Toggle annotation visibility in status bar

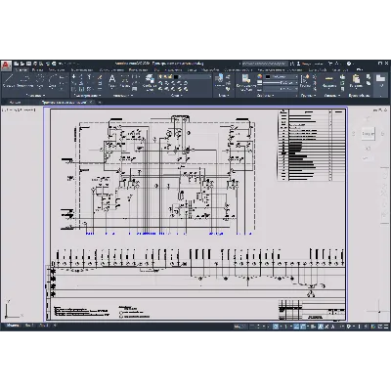coord(321,326)
